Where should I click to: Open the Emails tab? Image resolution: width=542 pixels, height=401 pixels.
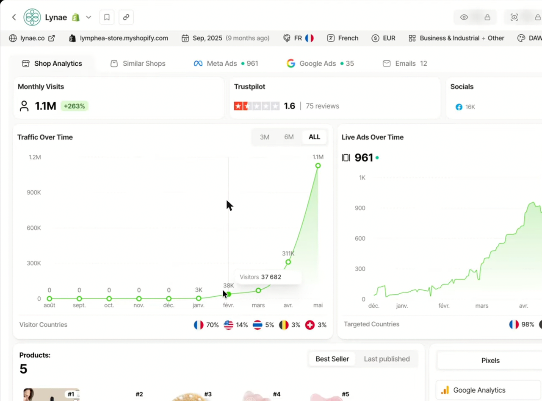click(x=405, y=64)
